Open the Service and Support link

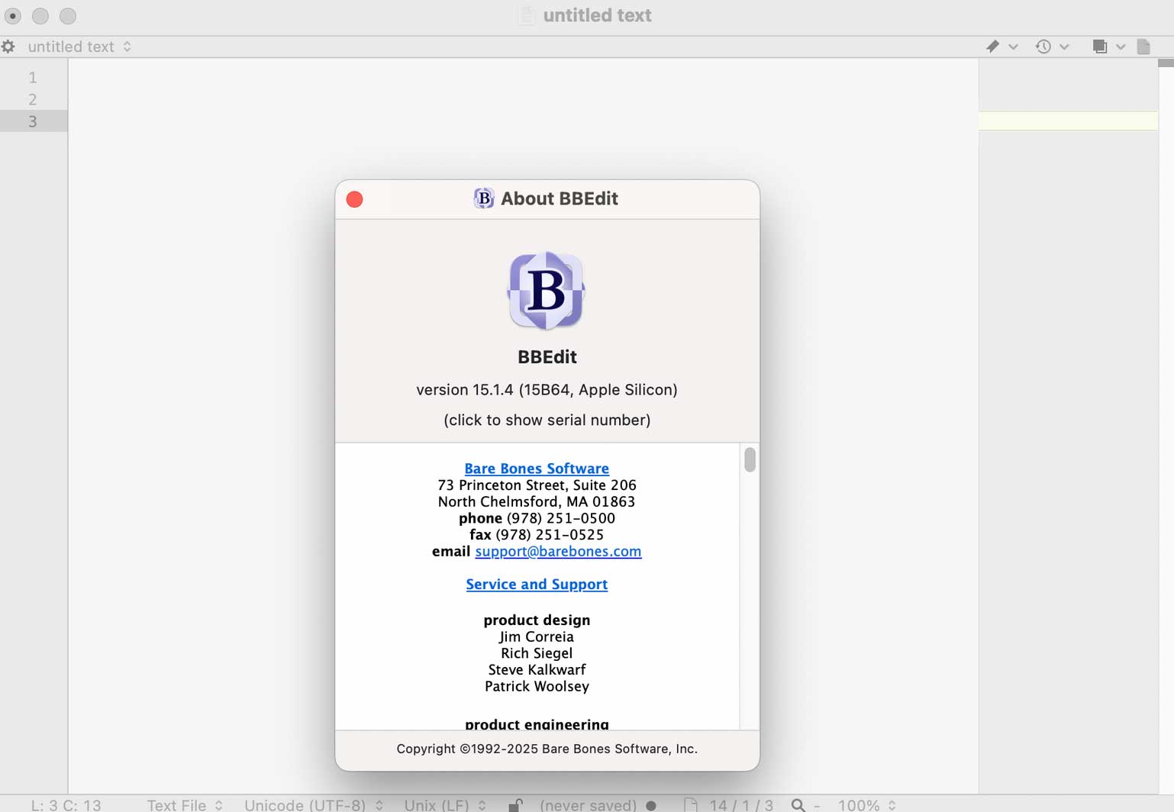(537, 584)
